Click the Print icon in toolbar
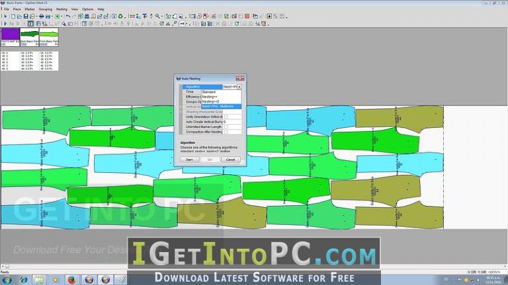508x285 pixels. pos(42,16)
